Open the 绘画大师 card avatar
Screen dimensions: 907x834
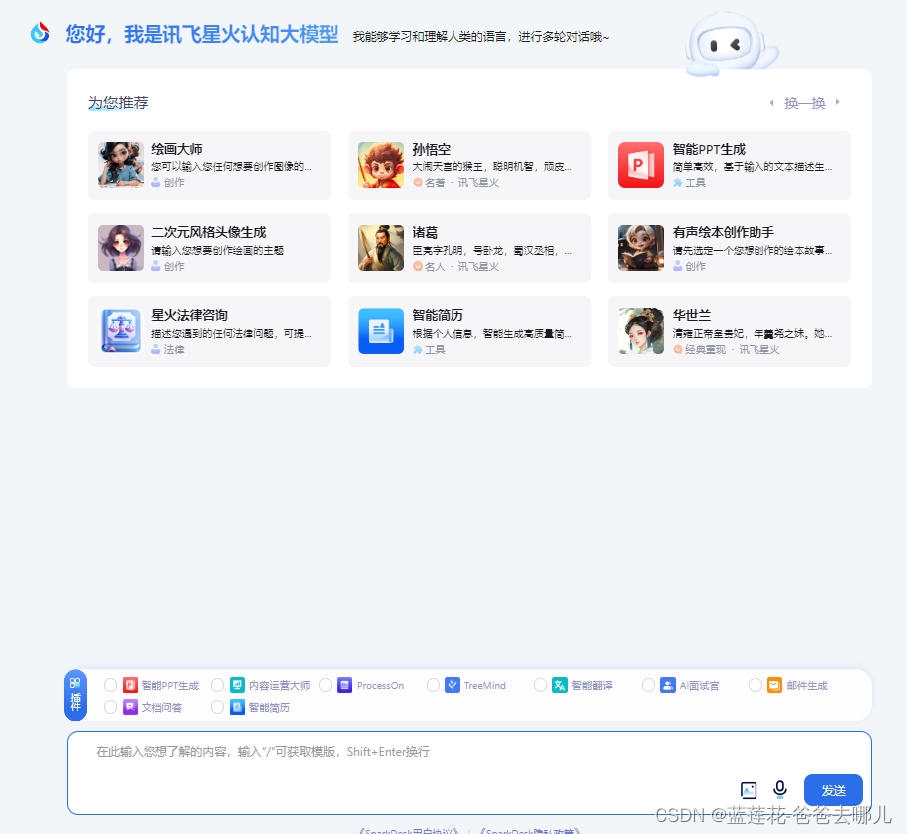[x=121, y=165]
